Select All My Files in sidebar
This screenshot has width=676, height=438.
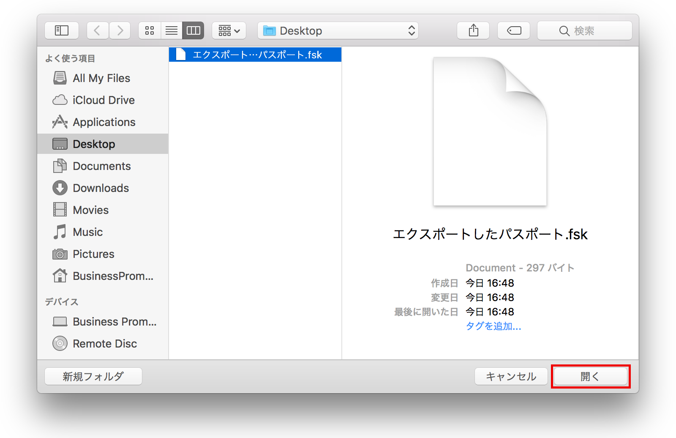click(101, 78)
